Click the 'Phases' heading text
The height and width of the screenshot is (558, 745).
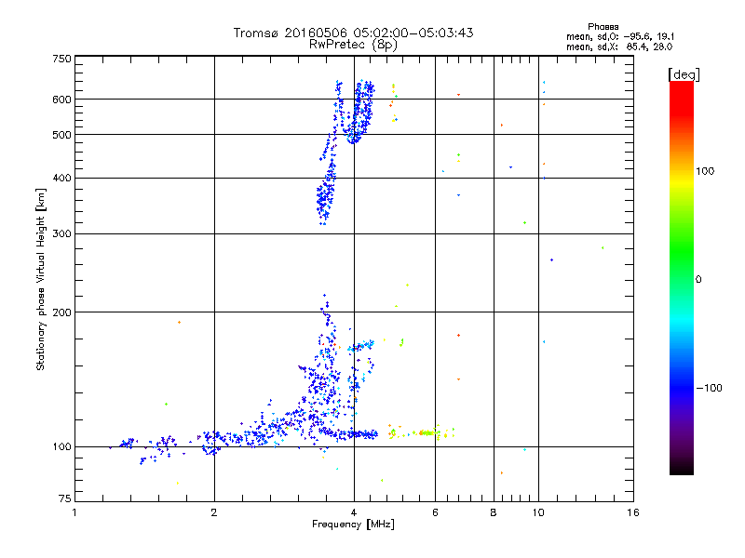tap(603, 27)
